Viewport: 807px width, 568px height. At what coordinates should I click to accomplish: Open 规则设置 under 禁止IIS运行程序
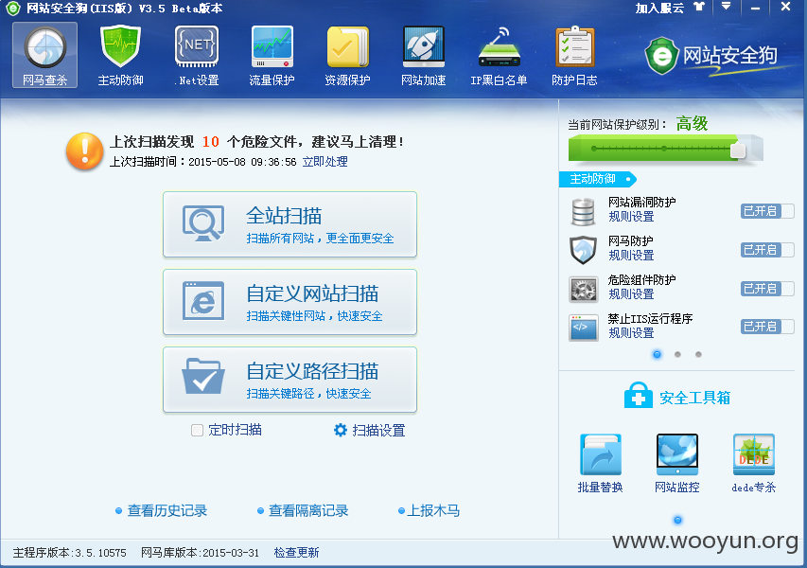(x=631, y=332)
